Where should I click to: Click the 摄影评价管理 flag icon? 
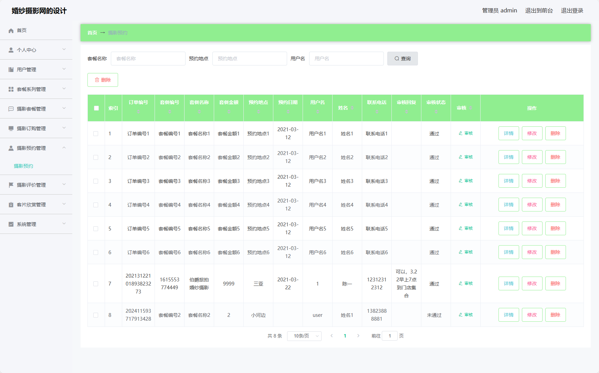click(11, 185)
